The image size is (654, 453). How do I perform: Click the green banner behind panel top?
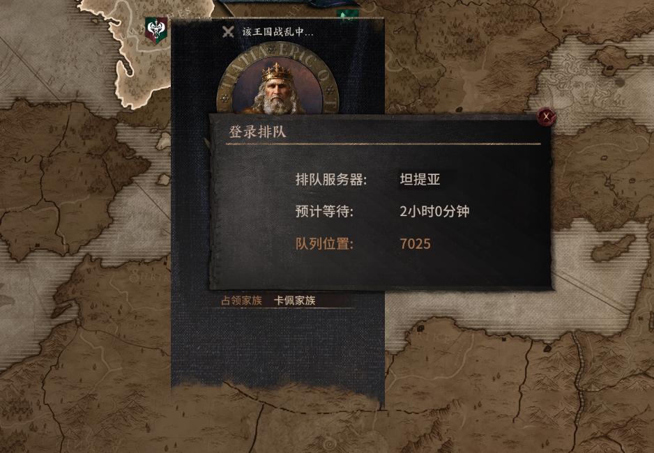coord(347,15)
